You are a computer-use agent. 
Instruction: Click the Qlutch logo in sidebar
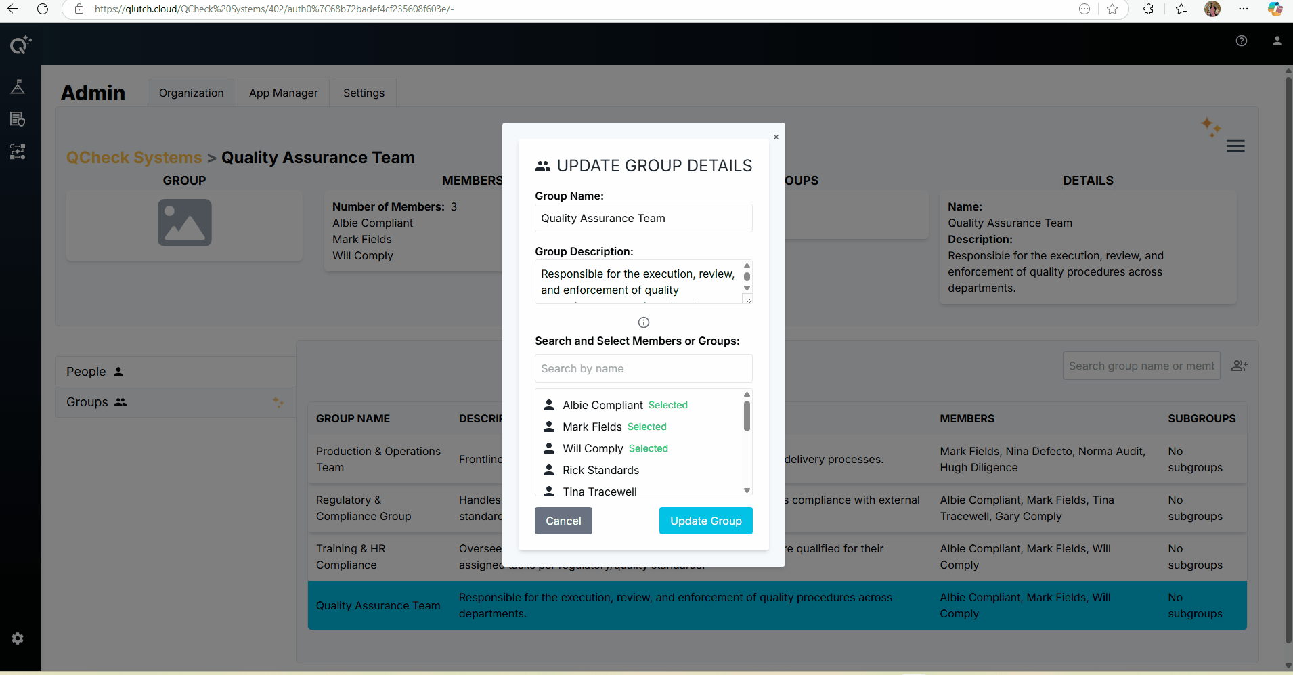pyautogui.click(x=20, y=45)
